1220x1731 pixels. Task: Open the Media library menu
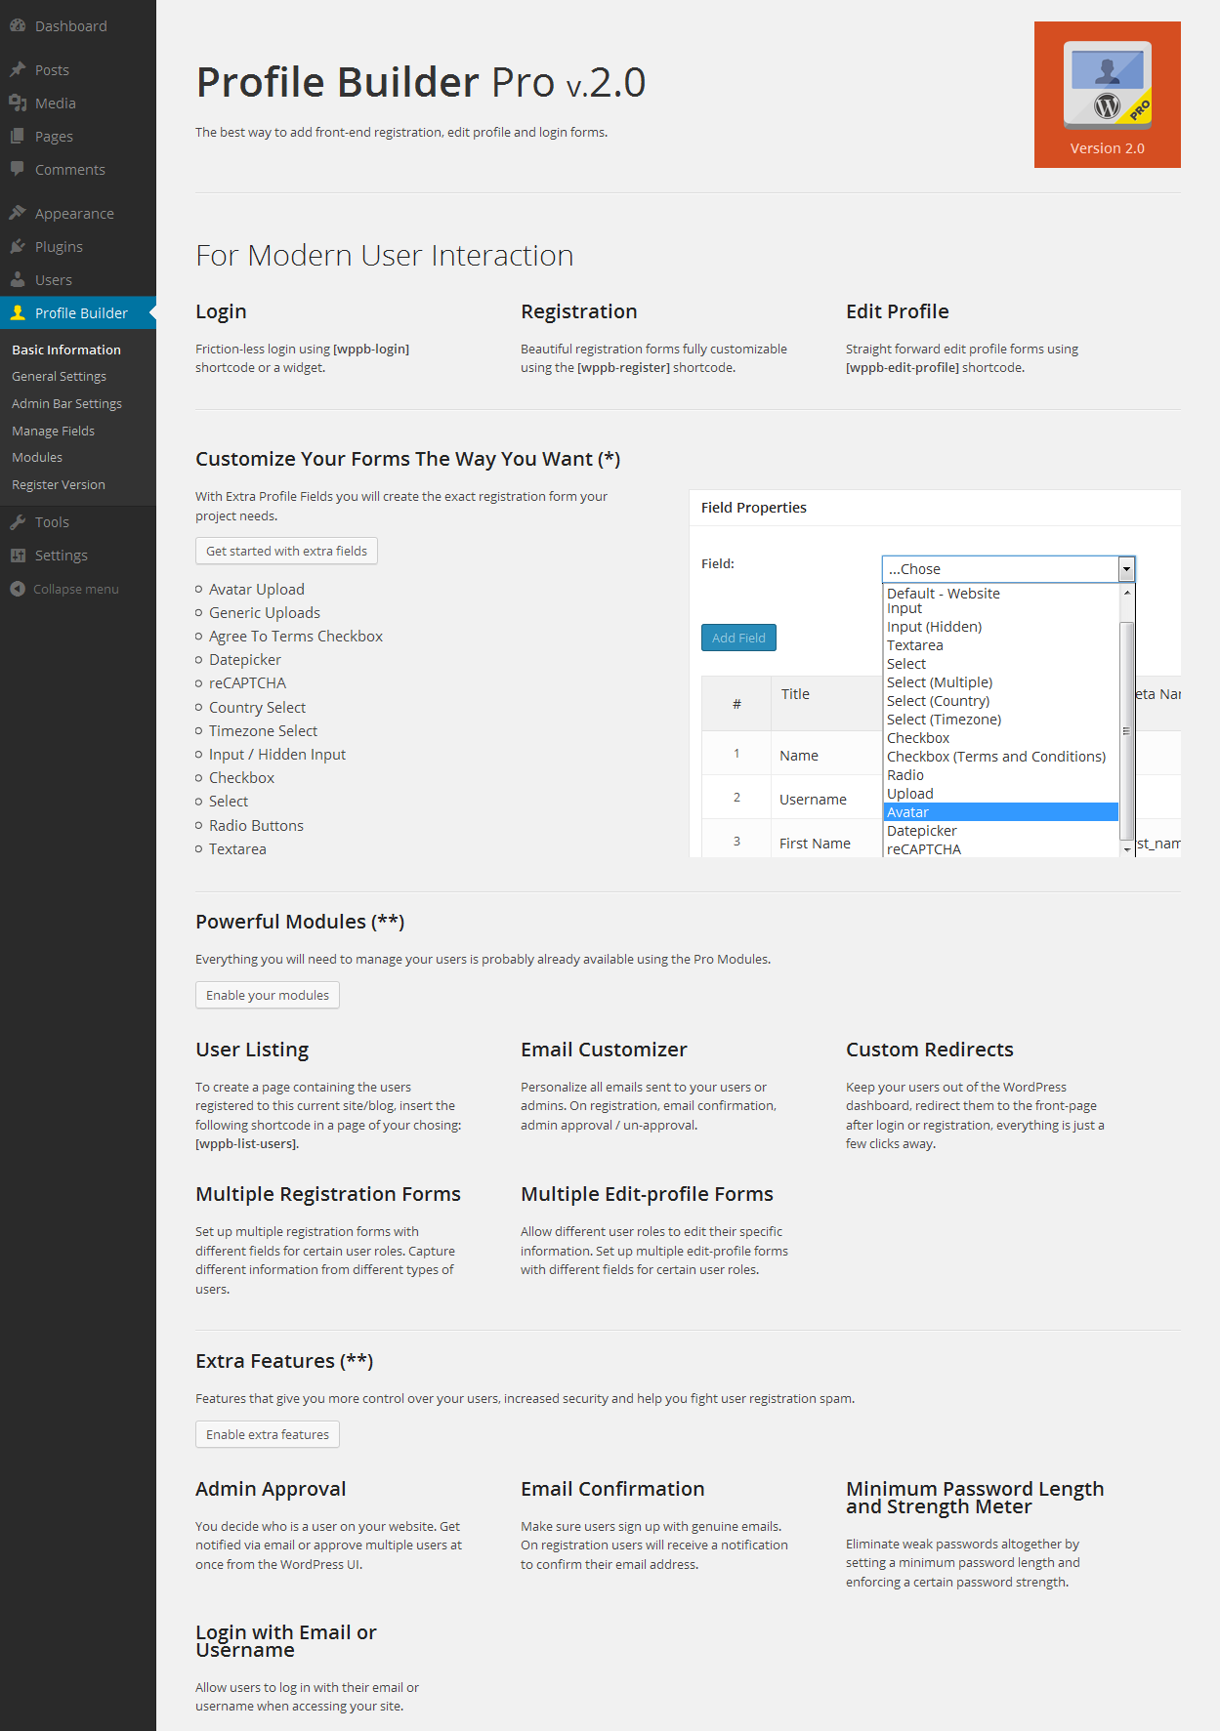click(x=78, y=103)
